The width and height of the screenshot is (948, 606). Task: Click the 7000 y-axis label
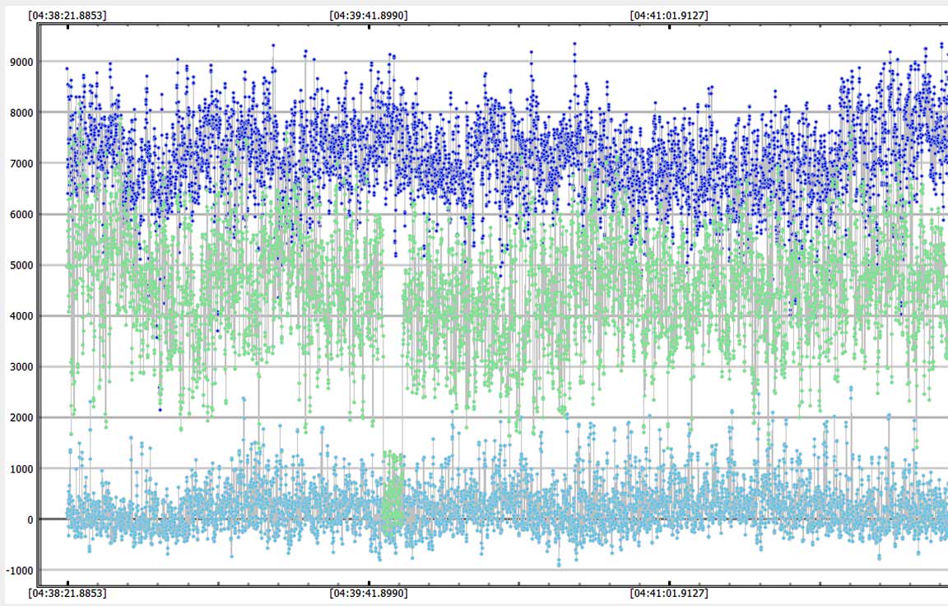[21, 163]
